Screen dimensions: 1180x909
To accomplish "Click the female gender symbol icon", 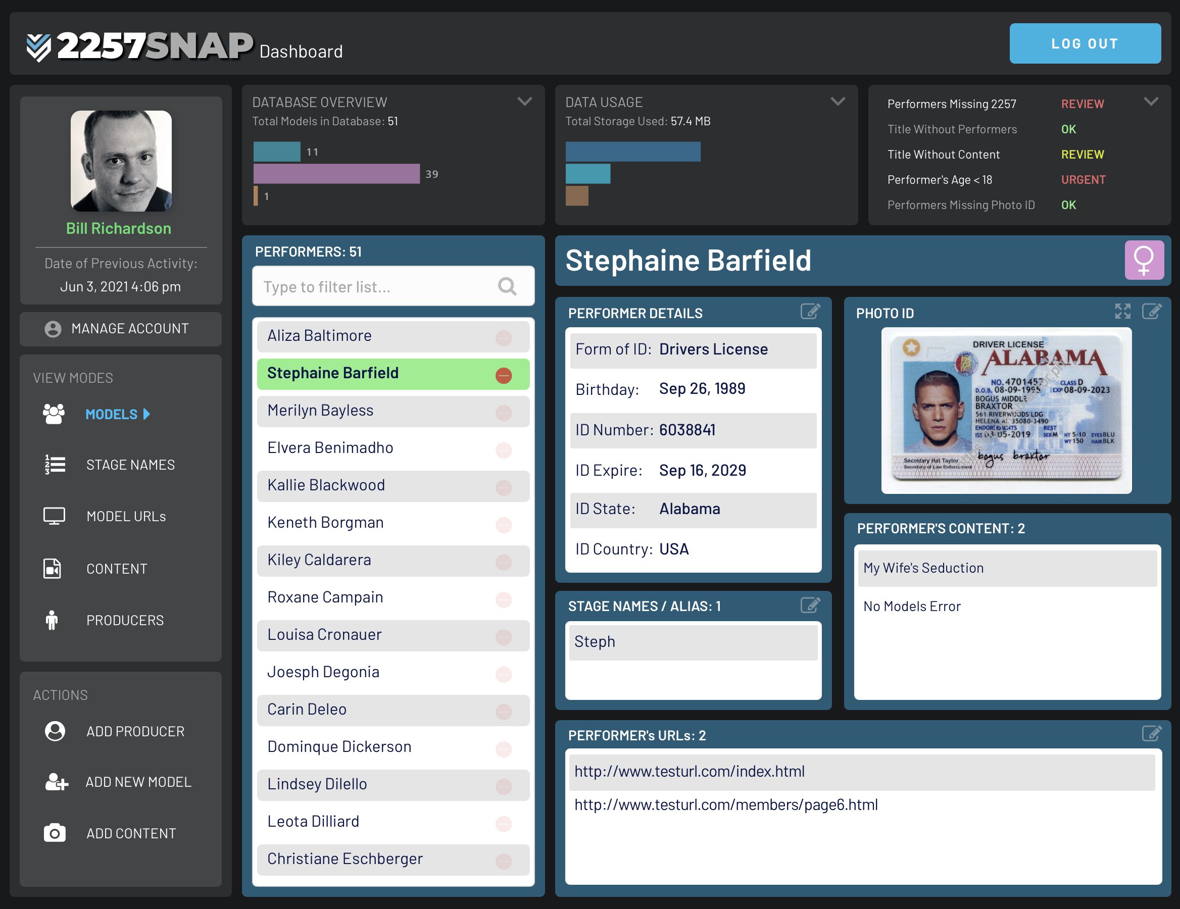I will (x=1144, y=261).
